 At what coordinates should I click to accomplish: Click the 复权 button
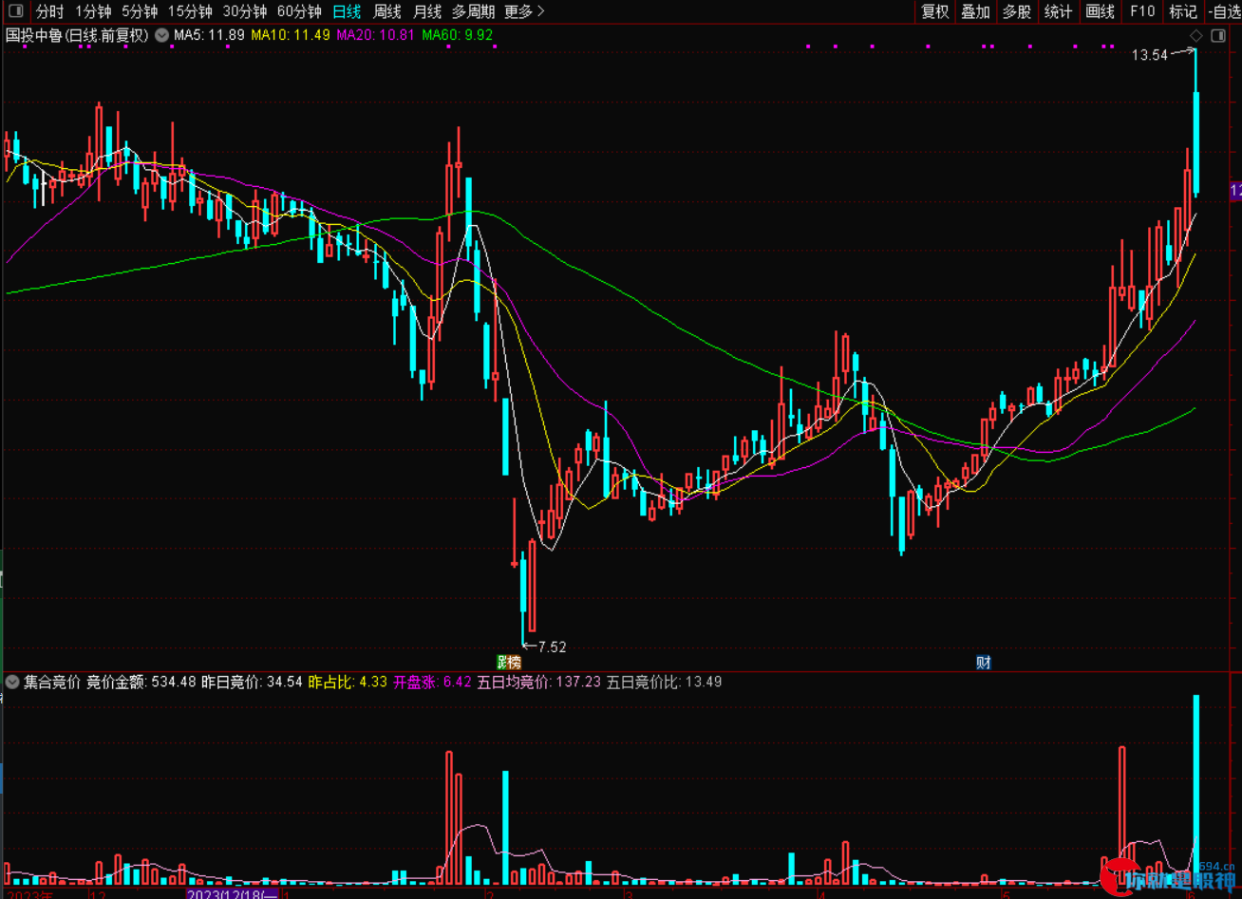point(935,11)
